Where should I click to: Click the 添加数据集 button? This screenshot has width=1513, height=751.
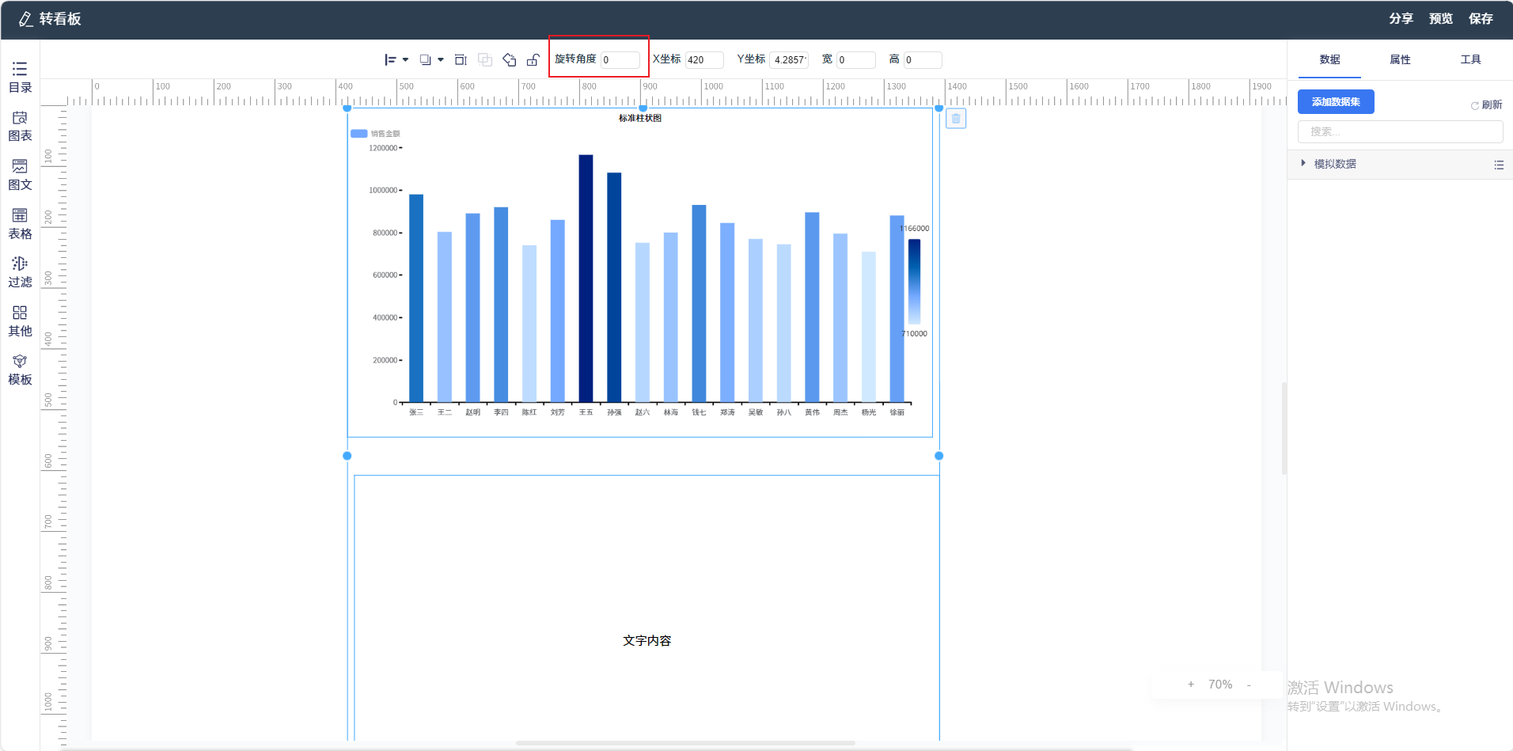1336,102
